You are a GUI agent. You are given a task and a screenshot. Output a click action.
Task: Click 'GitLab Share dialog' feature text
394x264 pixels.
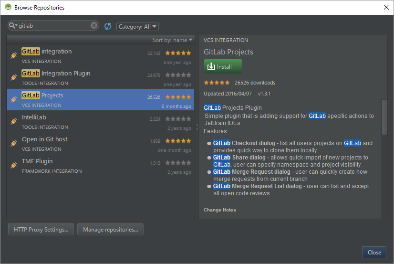239,158
